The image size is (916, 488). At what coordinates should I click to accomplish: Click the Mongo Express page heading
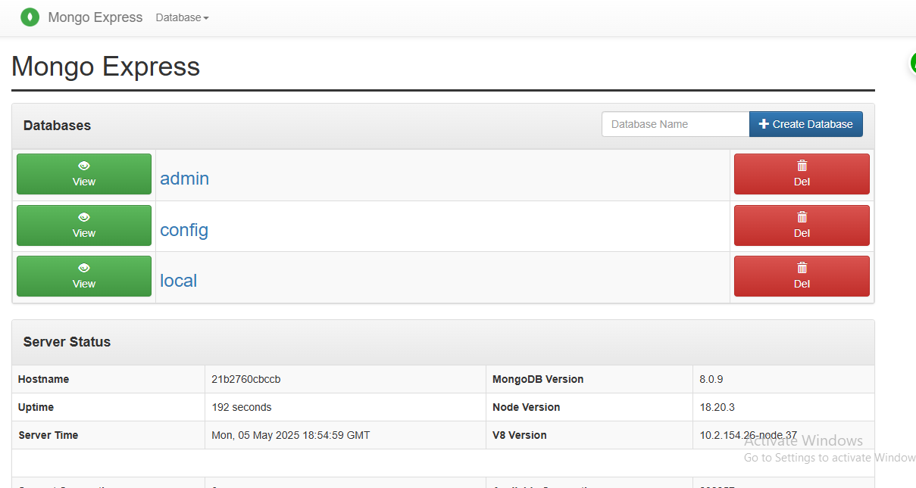(x=105, y=67)
